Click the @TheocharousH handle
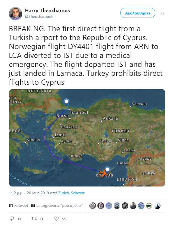The width and height of the screenshot is (174, 228). pyautogui.click(x=39, y=16)
